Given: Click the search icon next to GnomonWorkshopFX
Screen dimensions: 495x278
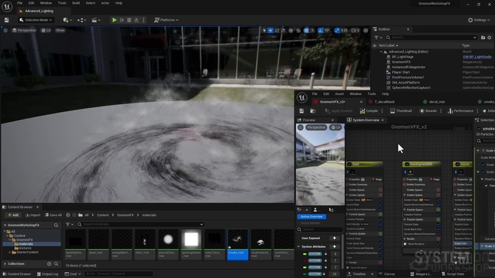Looking at the screenshot, I should point(57,224).
